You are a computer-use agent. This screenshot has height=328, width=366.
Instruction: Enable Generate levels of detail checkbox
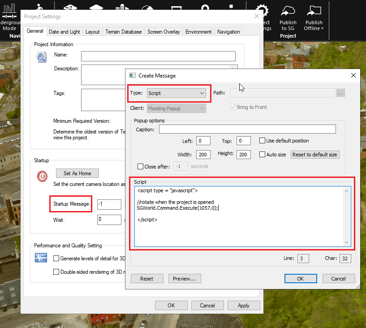click(56, 259)
